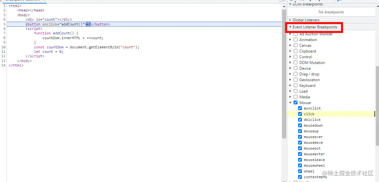Click the "function addCount()" code line
Image resolution: width=379 pixels, height=182 pixels.
click(56, 33)
